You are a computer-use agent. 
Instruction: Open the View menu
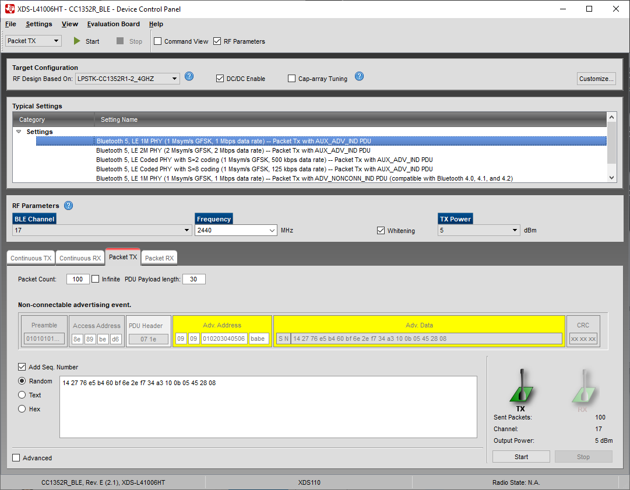[x=70, y=24]
